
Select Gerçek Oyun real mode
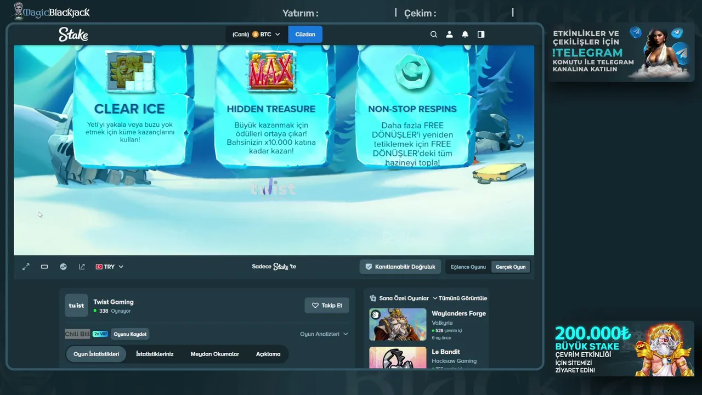click(511, 267)
